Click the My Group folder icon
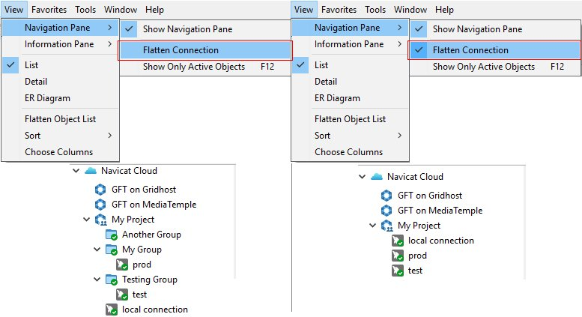Image resolution: width=582 pixels, height=317 pixels. point(112,250)
